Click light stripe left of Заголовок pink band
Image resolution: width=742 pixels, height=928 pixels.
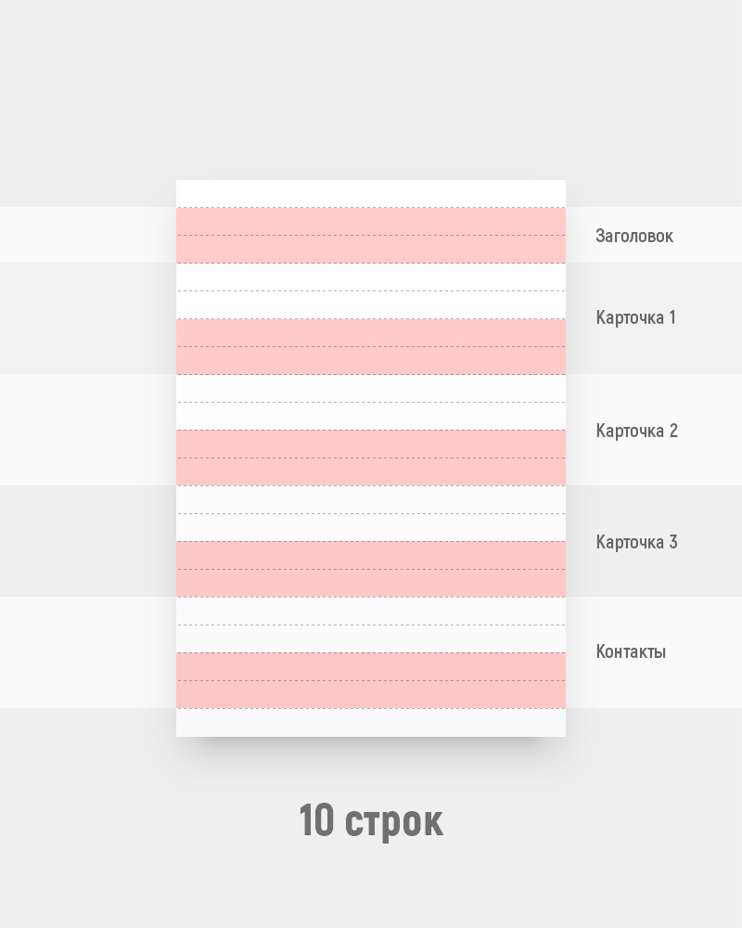pyautogui.click(x=88, y=235)
